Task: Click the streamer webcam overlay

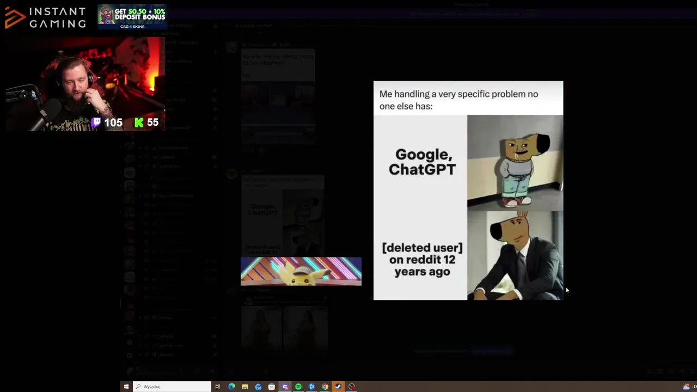Action: click(84, 84)
